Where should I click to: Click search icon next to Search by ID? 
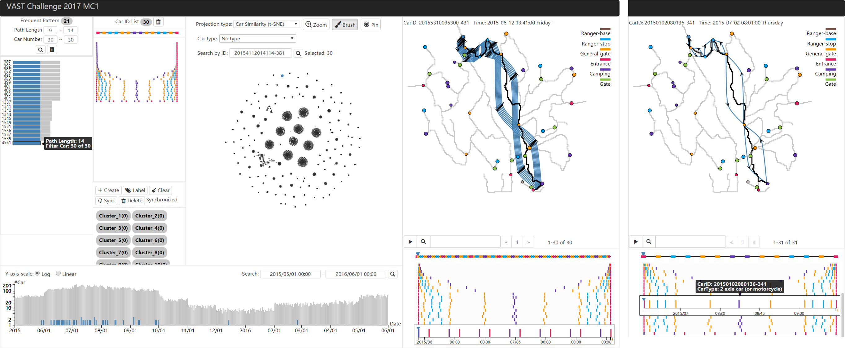(x=298, y=53)
